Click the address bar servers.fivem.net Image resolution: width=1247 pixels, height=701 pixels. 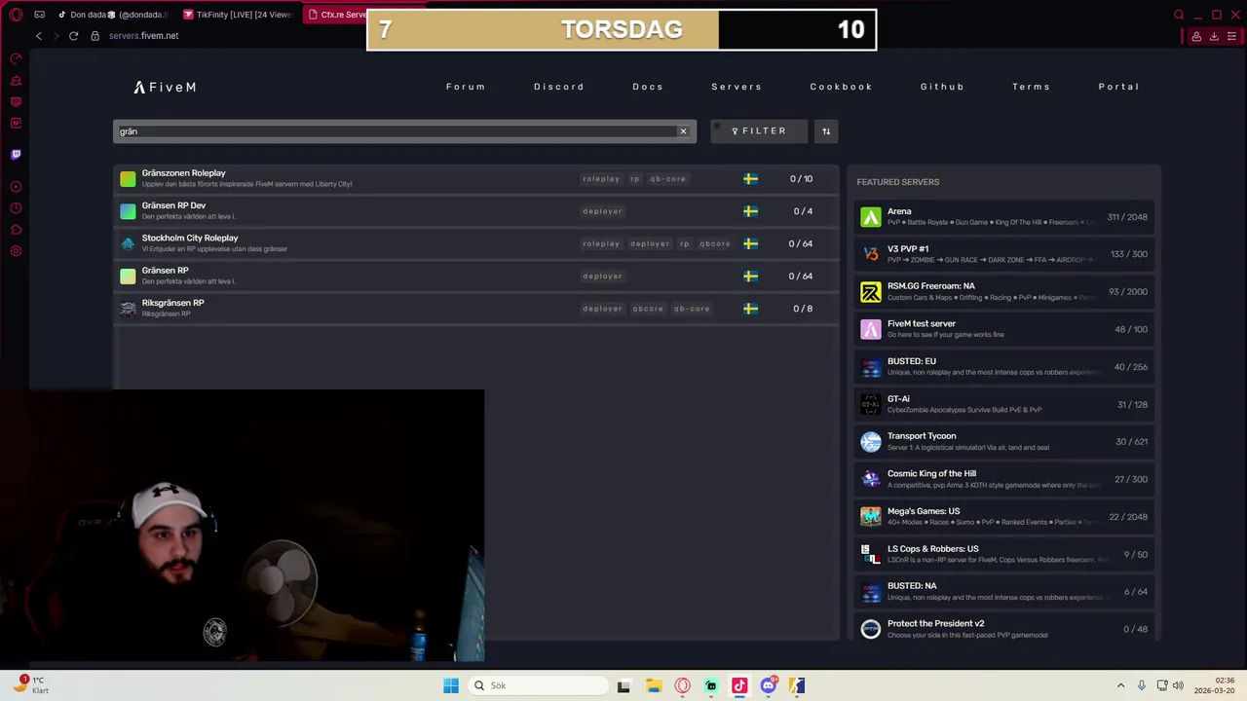(x=143, y=36)
